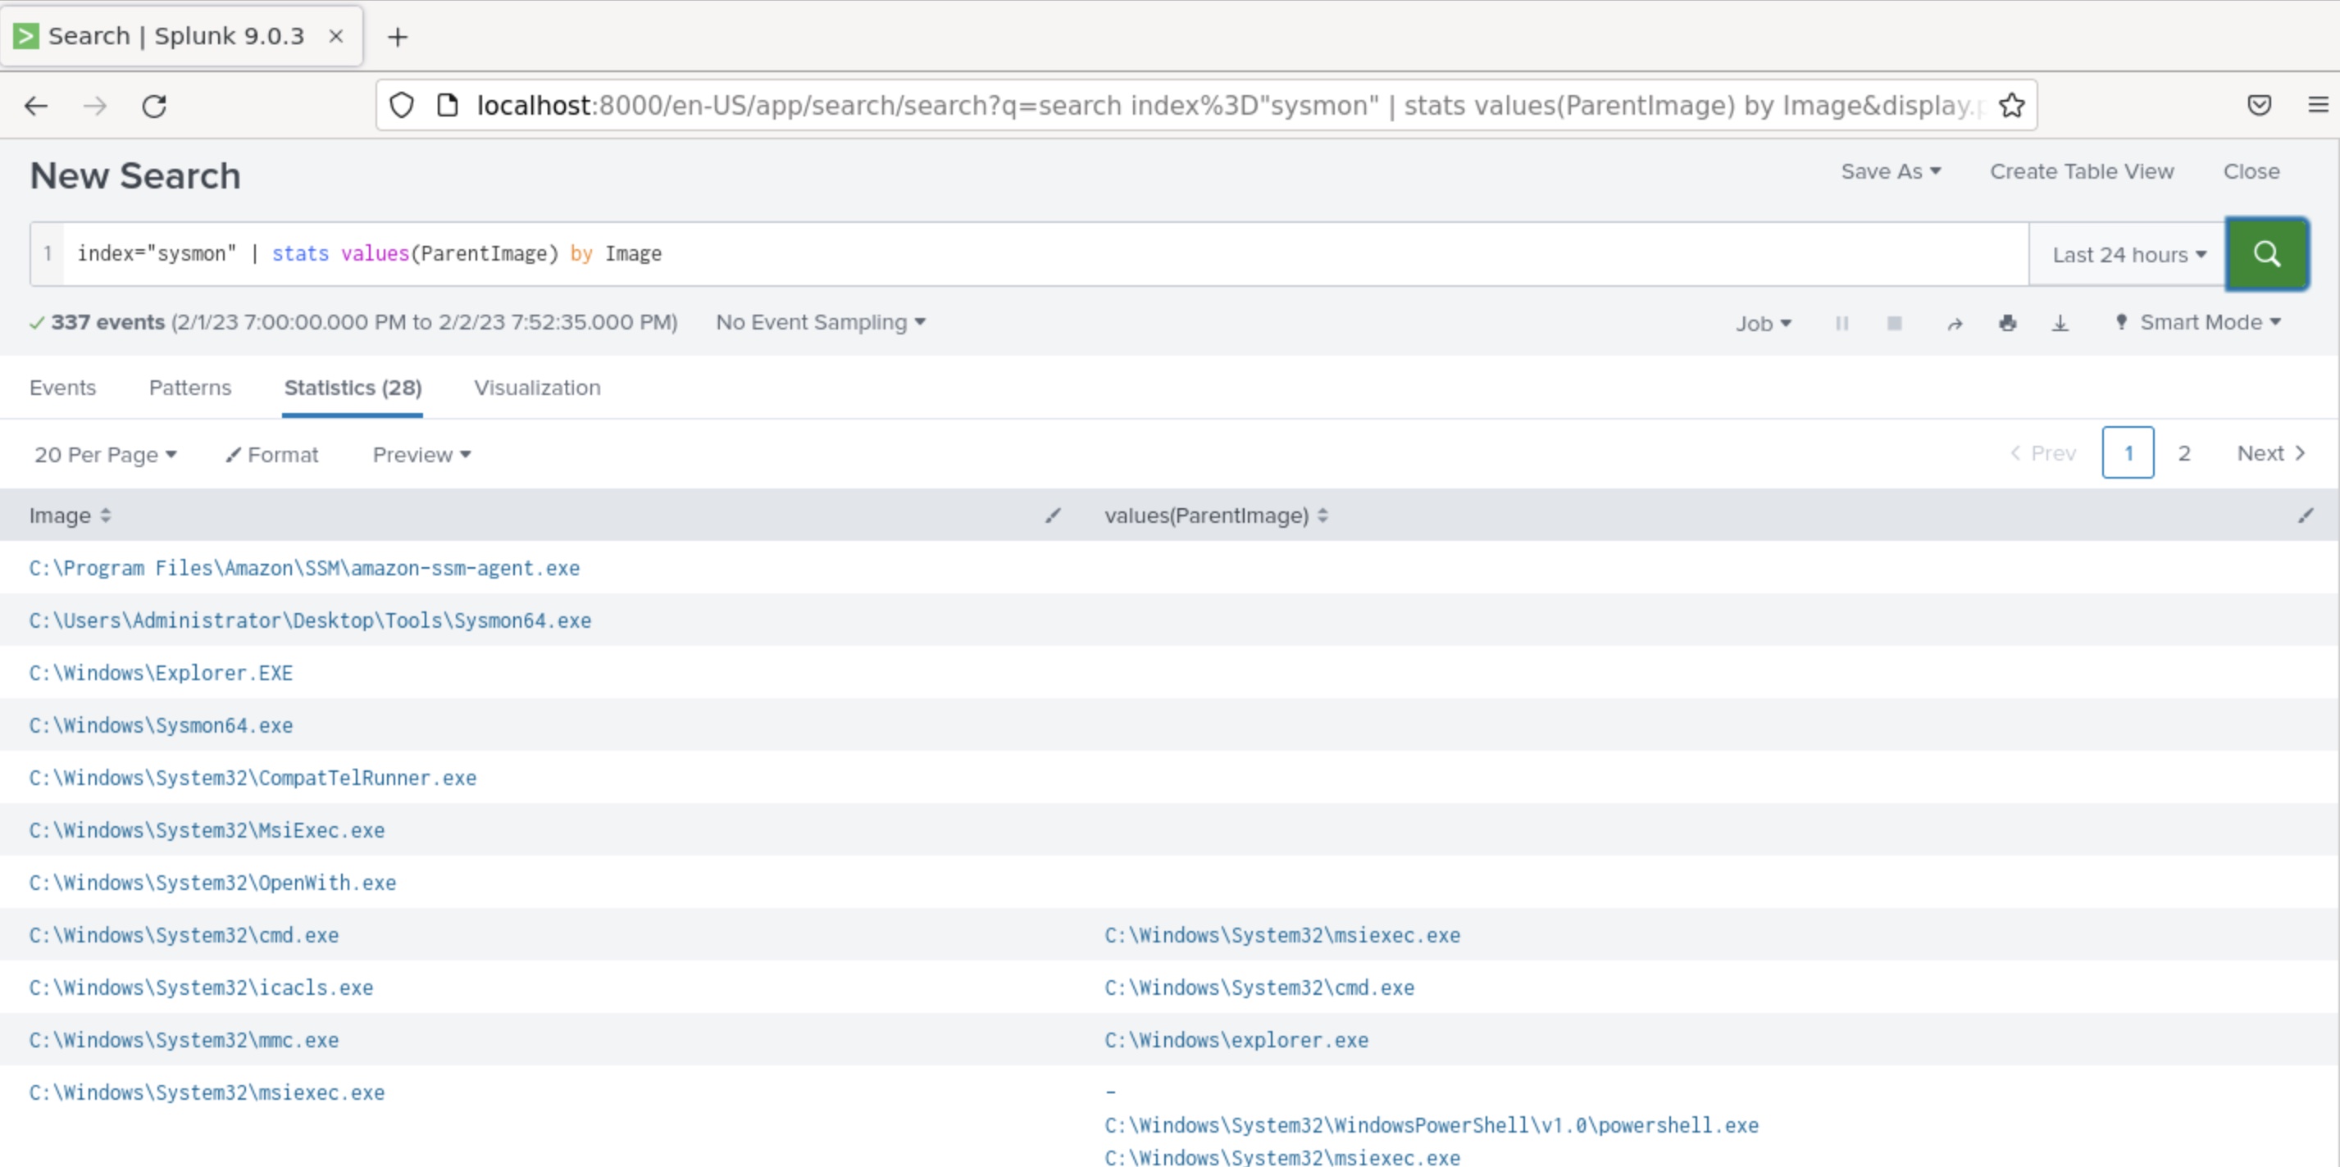The image size is (2340, 1167).
Task: Switch to the Patterns tab
Action: click(x=190, y=388)
